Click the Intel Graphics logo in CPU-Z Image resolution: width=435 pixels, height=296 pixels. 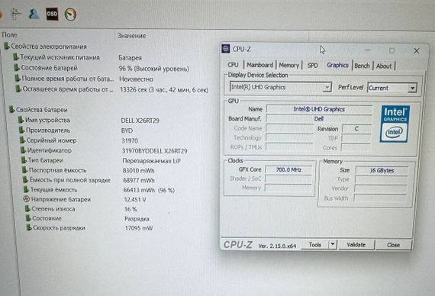[x=395, y=124]
